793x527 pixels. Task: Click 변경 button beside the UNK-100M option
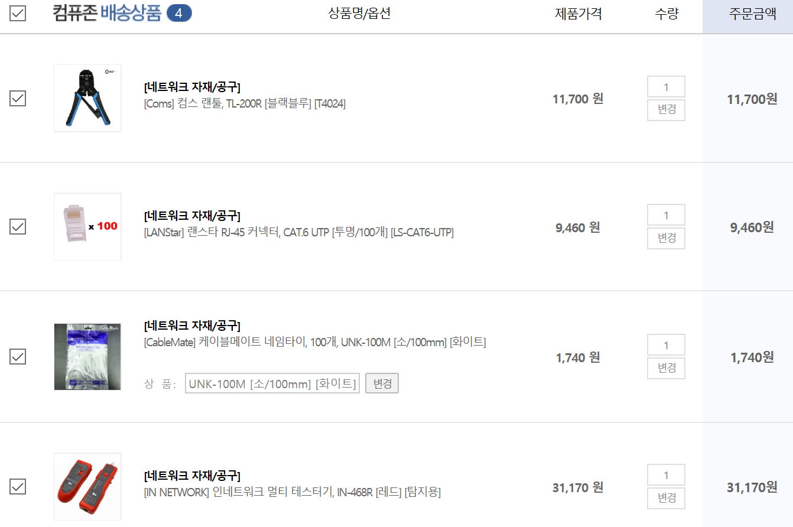click(382, 383)
